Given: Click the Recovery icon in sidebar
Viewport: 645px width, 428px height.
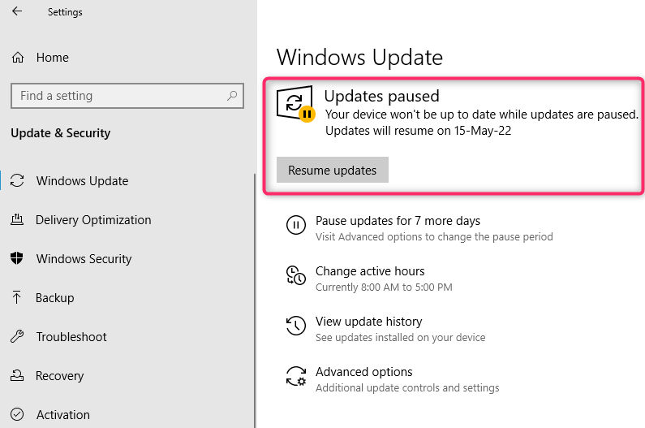Looking at the screenshot, I should (17, 376).
